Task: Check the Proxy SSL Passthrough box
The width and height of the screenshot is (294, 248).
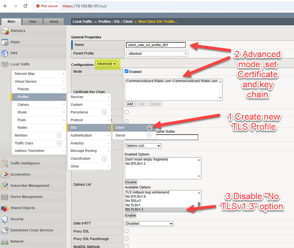Action: click(x=126, y=238)
